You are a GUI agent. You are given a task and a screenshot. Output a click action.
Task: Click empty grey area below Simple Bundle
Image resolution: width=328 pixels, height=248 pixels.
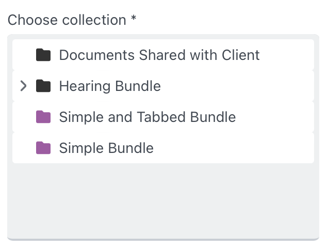tap(163, 200)
